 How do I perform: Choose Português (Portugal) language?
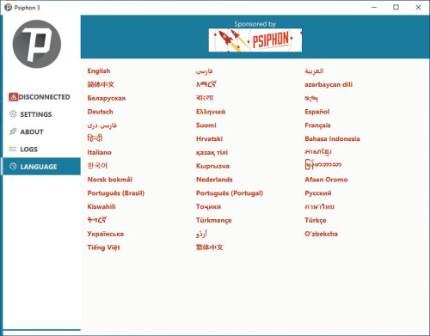point(230,193)
